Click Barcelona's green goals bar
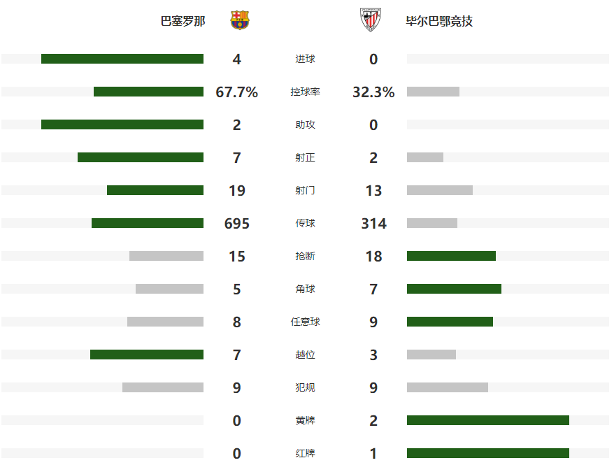614x465 pixels. tap(122, 59)
